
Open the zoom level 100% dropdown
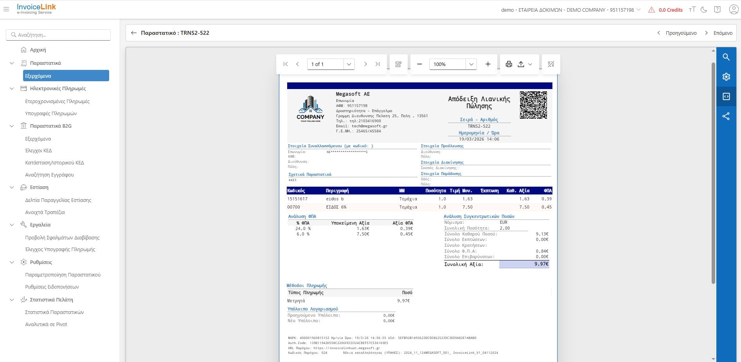pyautogui.click(x=471, y=64)
